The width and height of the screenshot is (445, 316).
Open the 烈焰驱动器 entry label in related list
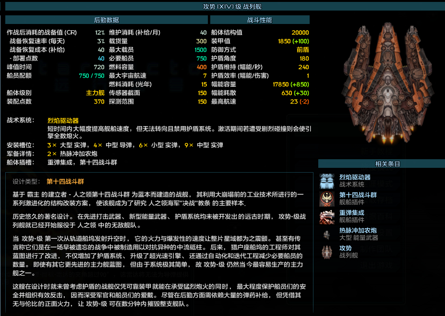pyautogui.click(x=355, y=177)
